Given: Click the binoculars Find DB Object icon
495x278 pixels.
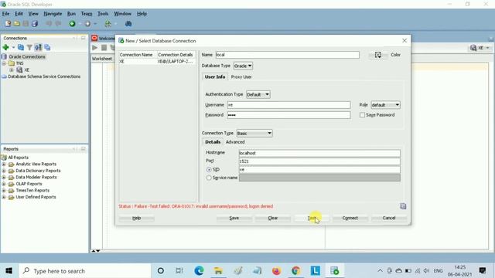Looking at the screenshot, I should point(128,24).
